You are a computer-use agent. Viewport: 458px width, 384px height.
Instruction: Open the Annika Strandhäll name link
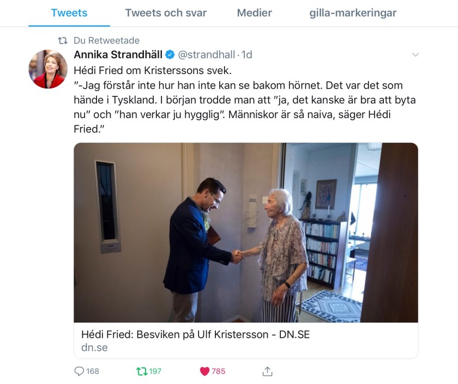pyautogui.click(x=118, y=54)
